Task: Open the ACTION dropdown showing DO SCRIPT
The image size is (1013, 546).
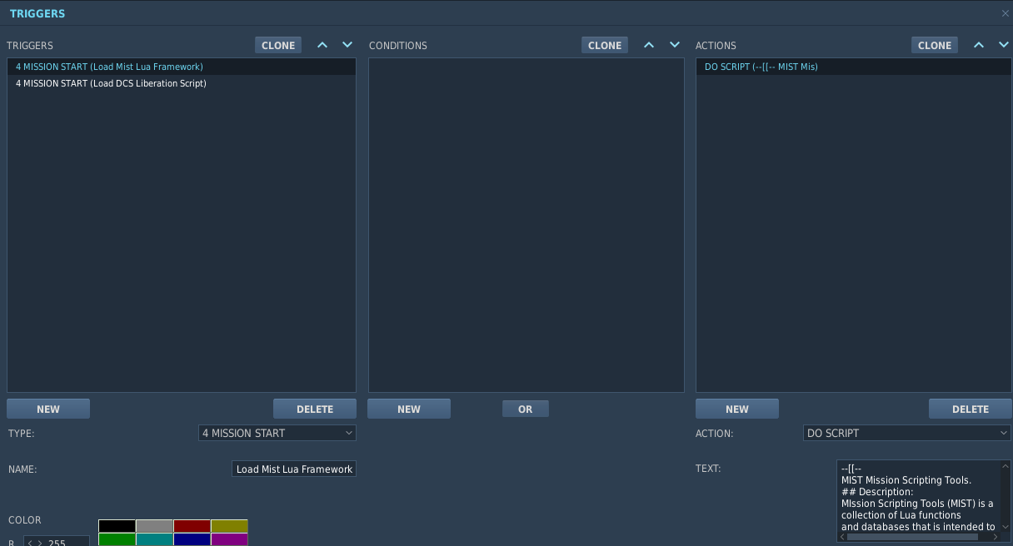Action: 906,433
